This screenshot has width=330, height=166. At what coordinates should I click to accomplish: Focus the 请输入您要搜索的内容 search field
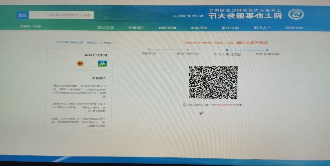(61, 15)
